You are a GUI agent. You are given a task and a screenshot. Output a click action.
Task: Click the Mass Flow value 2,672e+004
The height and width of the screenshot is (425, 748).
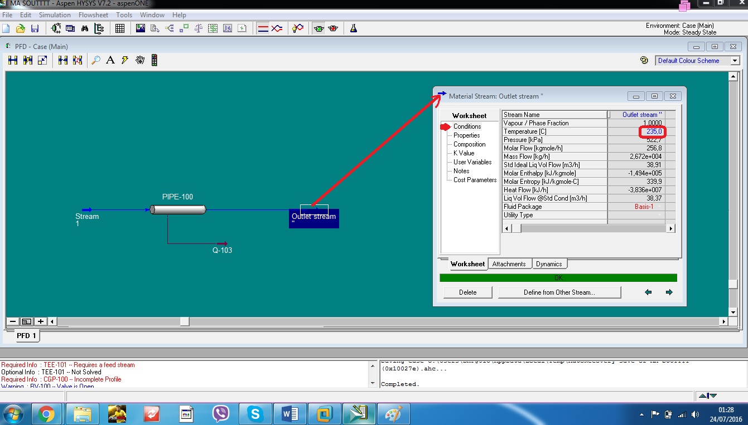click(636, 157)
